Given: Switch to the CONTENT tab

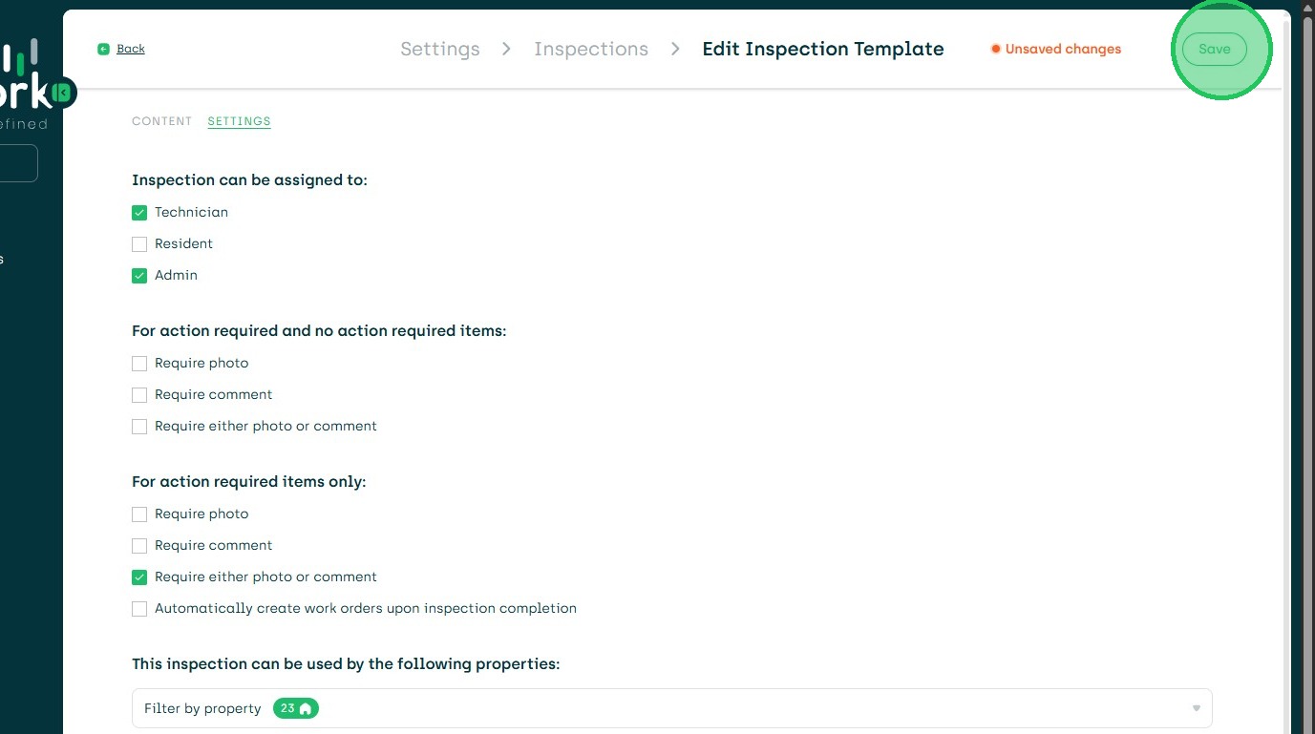Looking at the screenshot, I should click(x=162, y=121).
